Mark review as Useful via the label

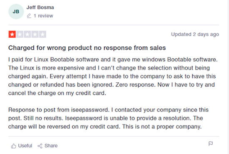point(25,146)
